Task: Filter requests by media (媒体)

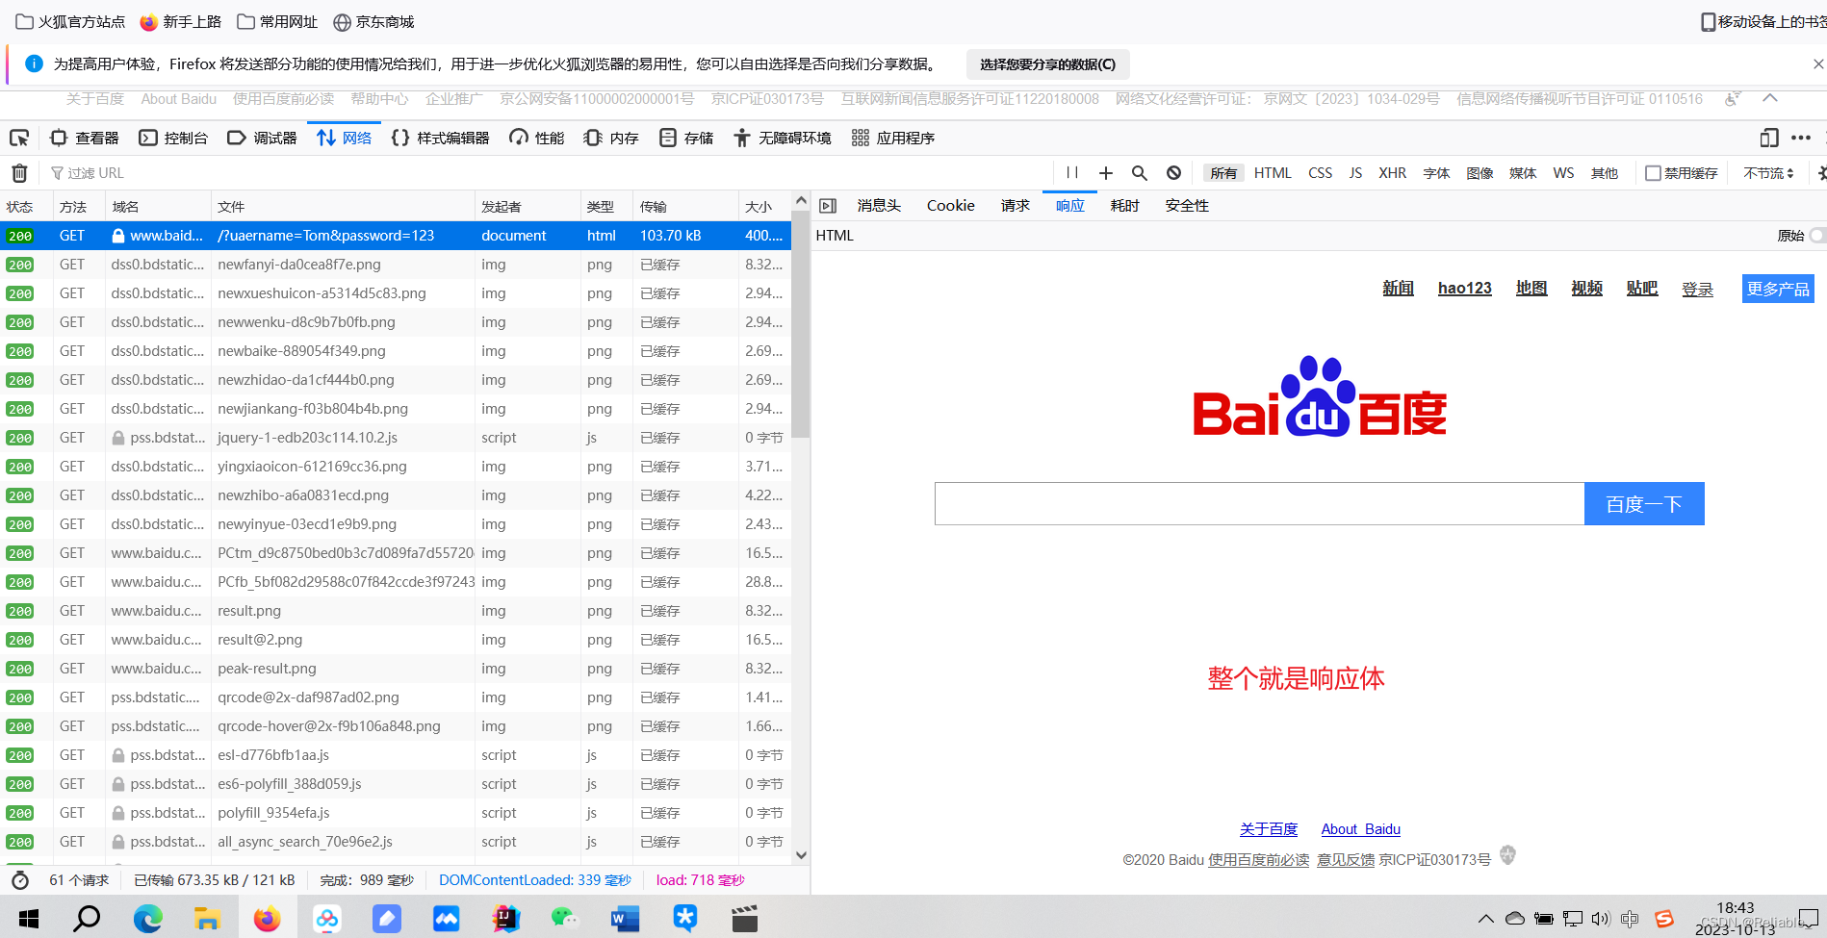Action: (1523, 173)
